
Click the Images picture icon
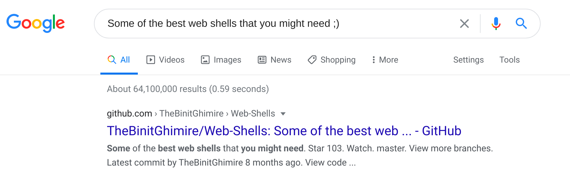pyautogui.click(x=205, y=60)
